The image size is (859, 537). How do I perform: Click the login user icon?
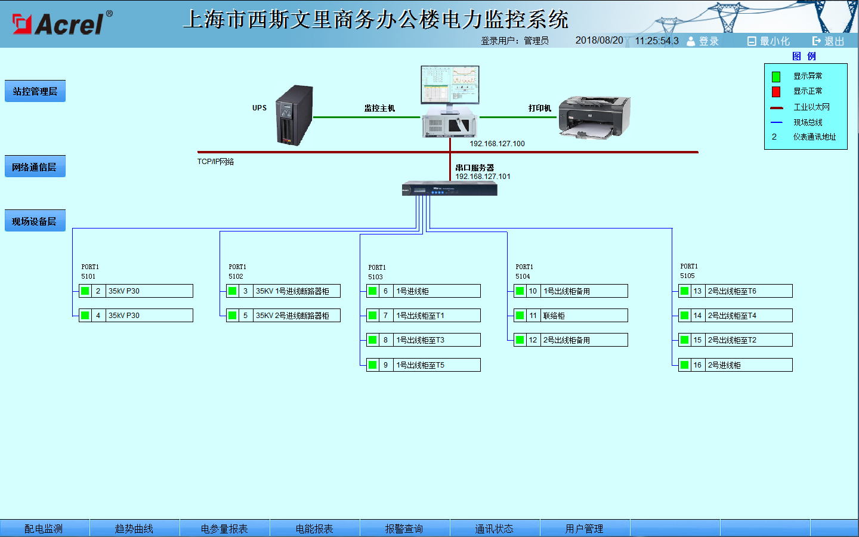coord(691,41)
